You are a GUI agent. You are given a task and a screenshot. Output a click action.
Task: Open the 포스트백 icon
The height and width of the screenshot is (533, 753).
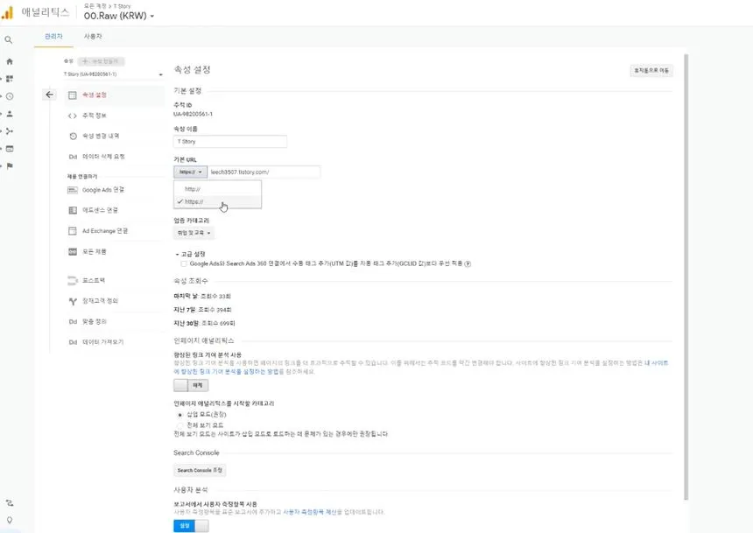[x=73, y=280]
